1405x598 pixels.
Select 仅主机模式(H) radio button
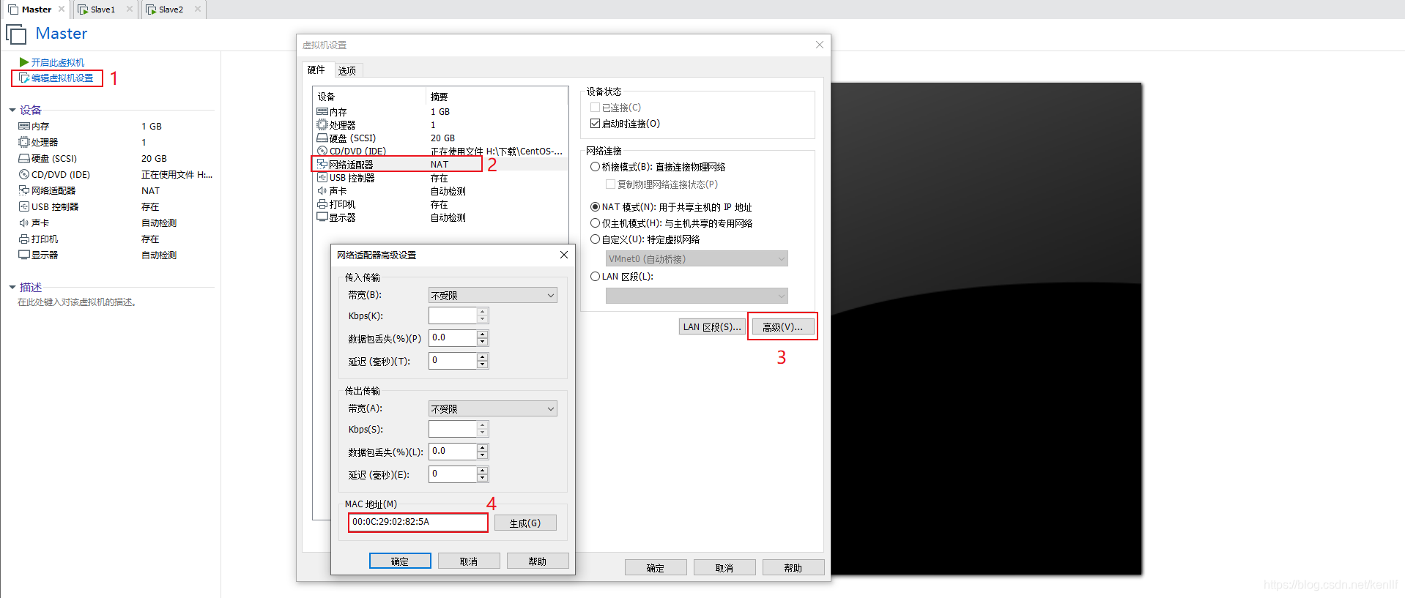click(595, 223)
